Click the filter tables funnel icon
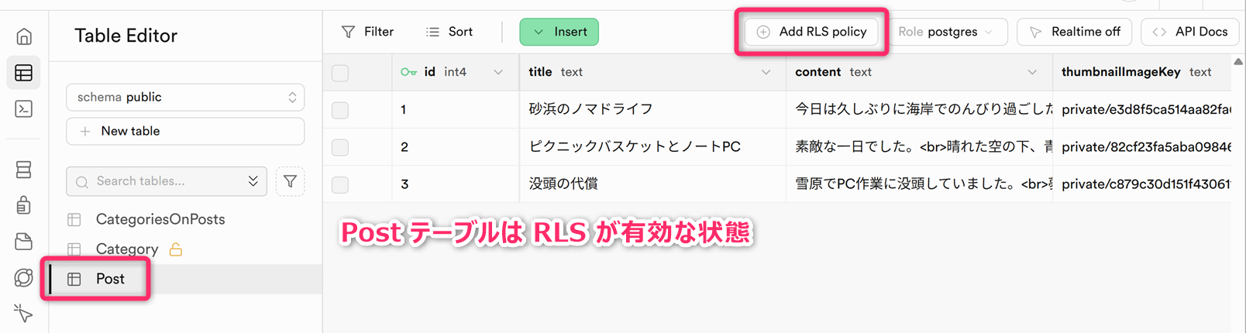Viewport: 1246px width, 333px height. pyautogui.click(x=290, y=181)
